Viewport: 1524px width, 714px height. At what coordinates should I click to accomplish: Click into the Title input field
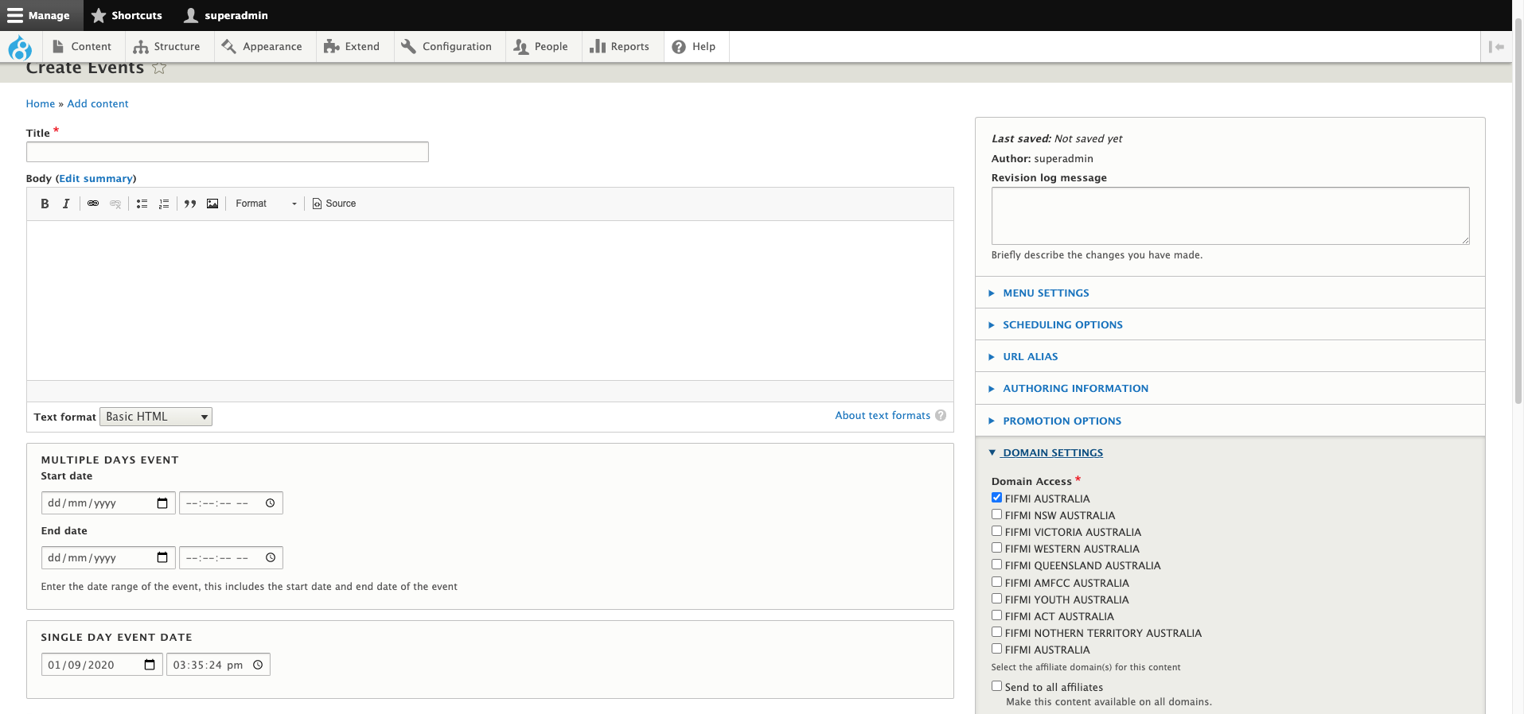click(228, 152)
